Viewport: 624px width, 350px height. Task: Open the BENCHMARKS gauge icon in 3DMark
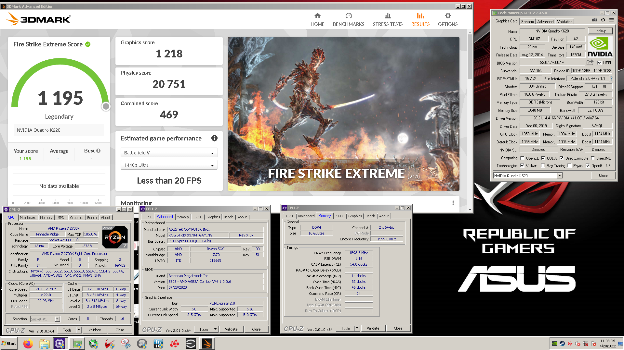tap(349, 16)
